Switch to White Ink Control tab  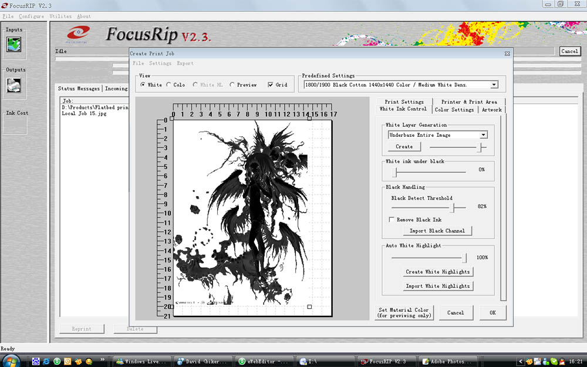point(403,109)
